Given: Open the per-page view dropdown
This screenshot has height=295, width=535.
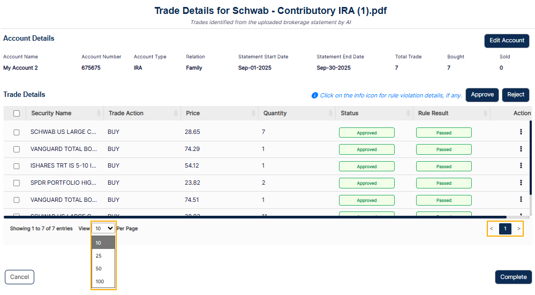Looking at the screenshot, I should tap(103, 229).
